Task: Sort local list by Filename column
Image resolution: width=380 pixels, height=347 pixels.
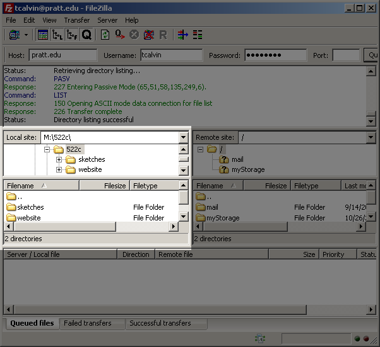Action: pos(42,186)
